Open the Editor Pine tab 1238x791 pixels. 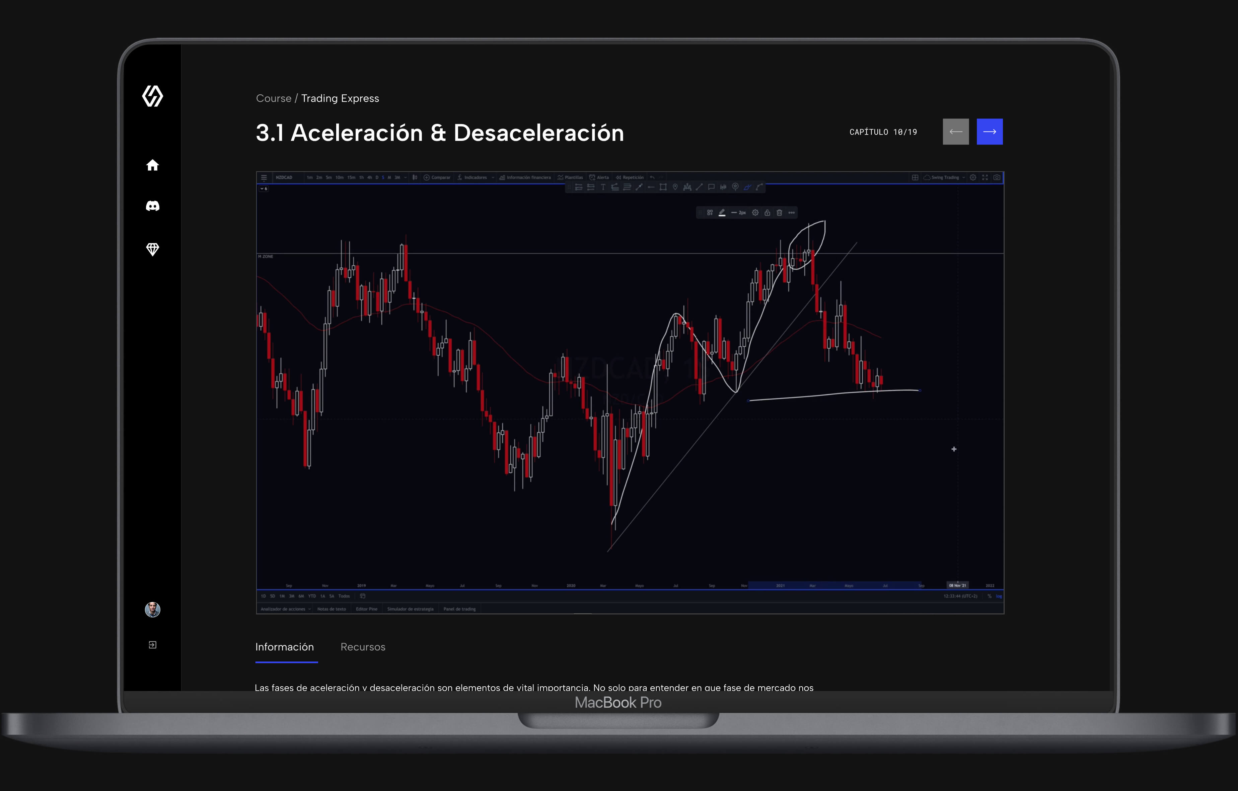tap(367, 609)
